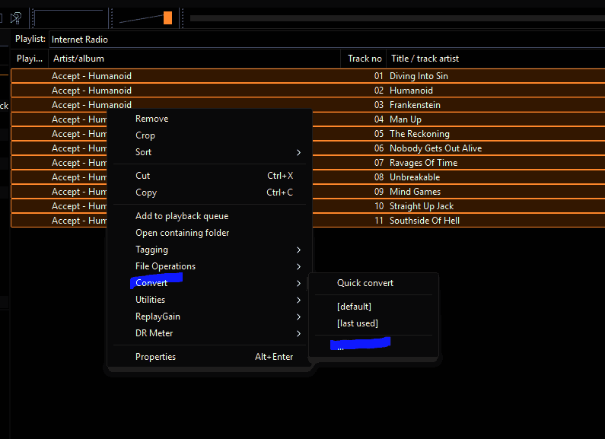Select the Humanoid track title in row 02
This screenshot has width=605, height=439.
coord(411,91)
